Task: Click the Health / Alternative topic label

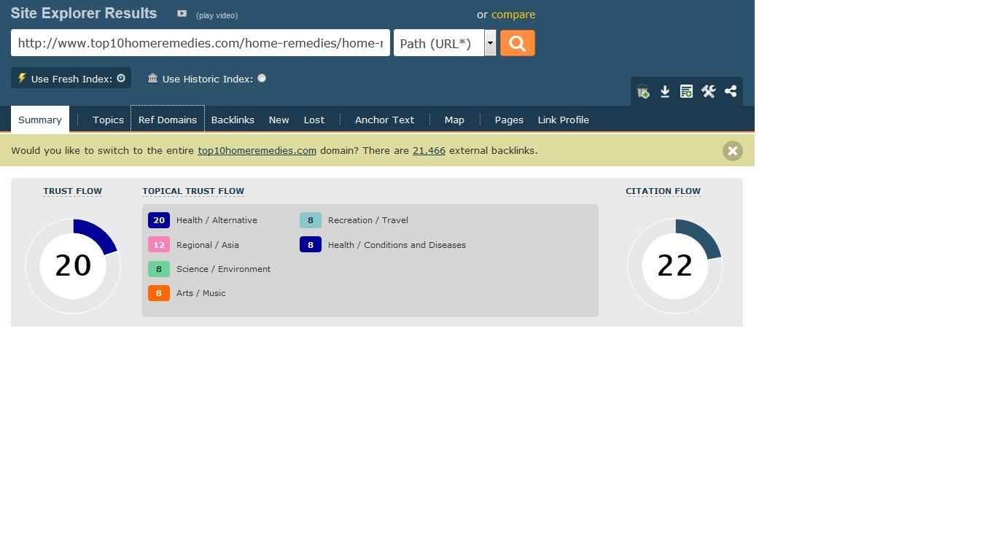Action: [x=217, y=220]
